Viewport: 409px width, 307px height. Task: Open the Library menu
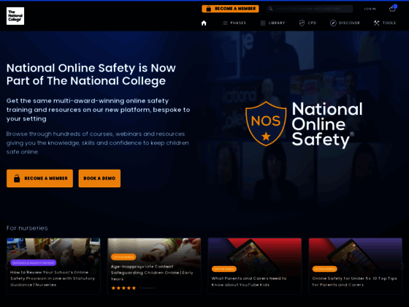273,23
